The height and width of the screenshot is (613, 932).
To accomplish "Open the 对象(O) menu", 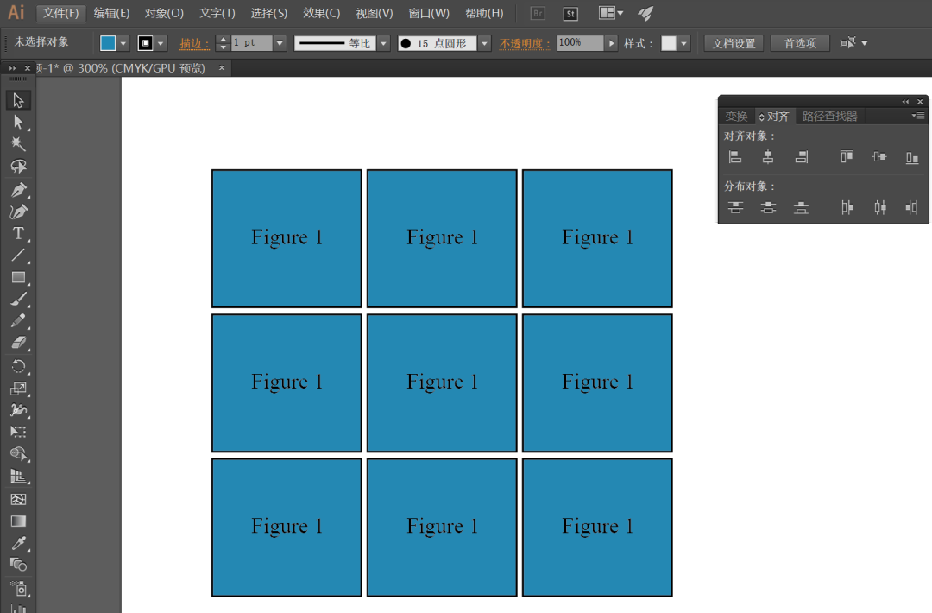I will (x=164, y=13).
